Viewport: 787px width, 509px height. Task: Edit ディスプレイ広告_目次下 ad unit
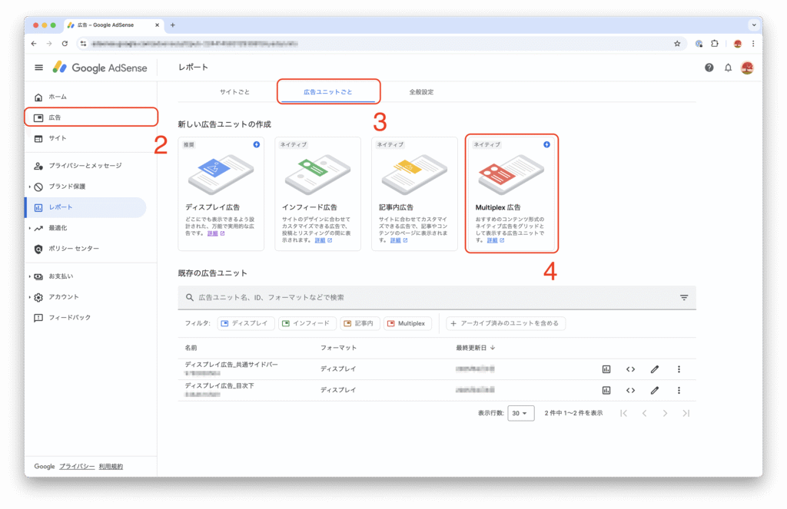point(655,390)
